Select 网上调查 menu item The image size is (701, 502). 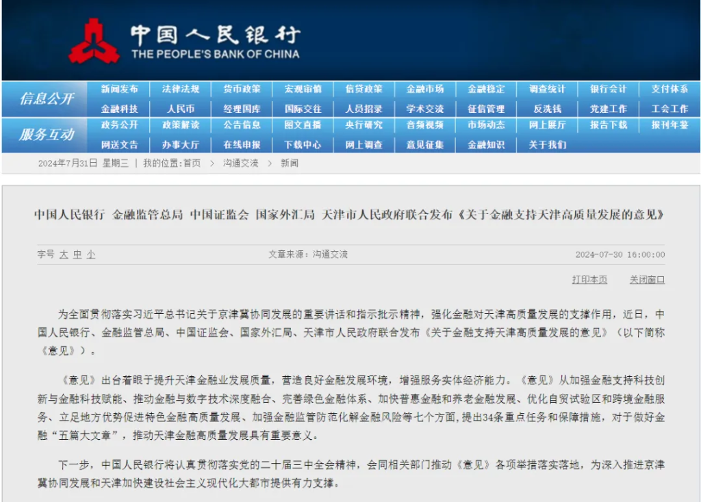[364, 145]
